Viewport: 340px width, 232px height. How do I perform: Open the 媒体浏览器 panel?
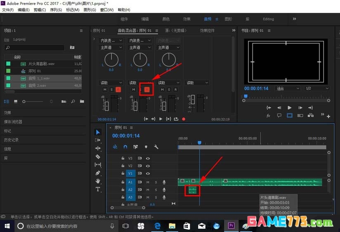pyautogui.click(x=13, y=122)
